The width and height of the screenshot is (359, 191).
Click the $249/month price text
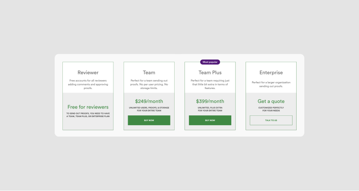point(149,101)
